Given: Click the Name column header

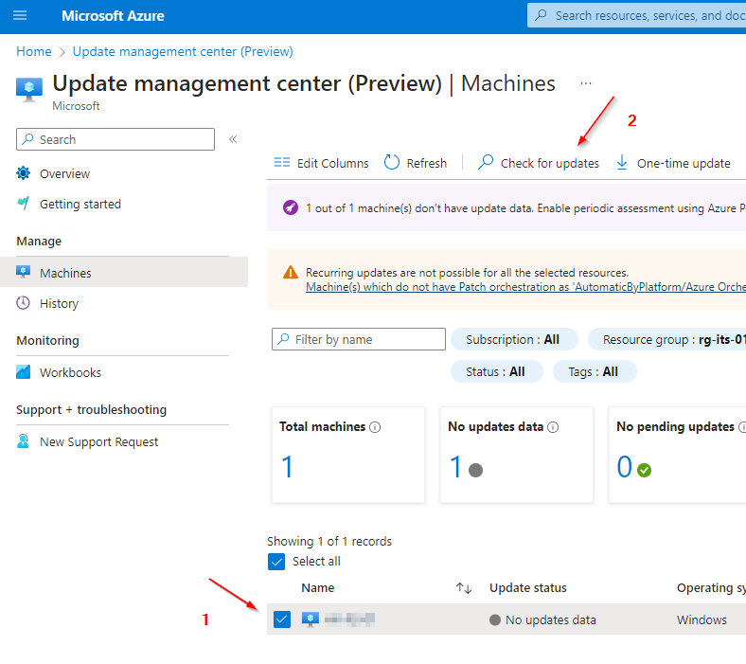Looking at the screenshot, I should point(318,588).
